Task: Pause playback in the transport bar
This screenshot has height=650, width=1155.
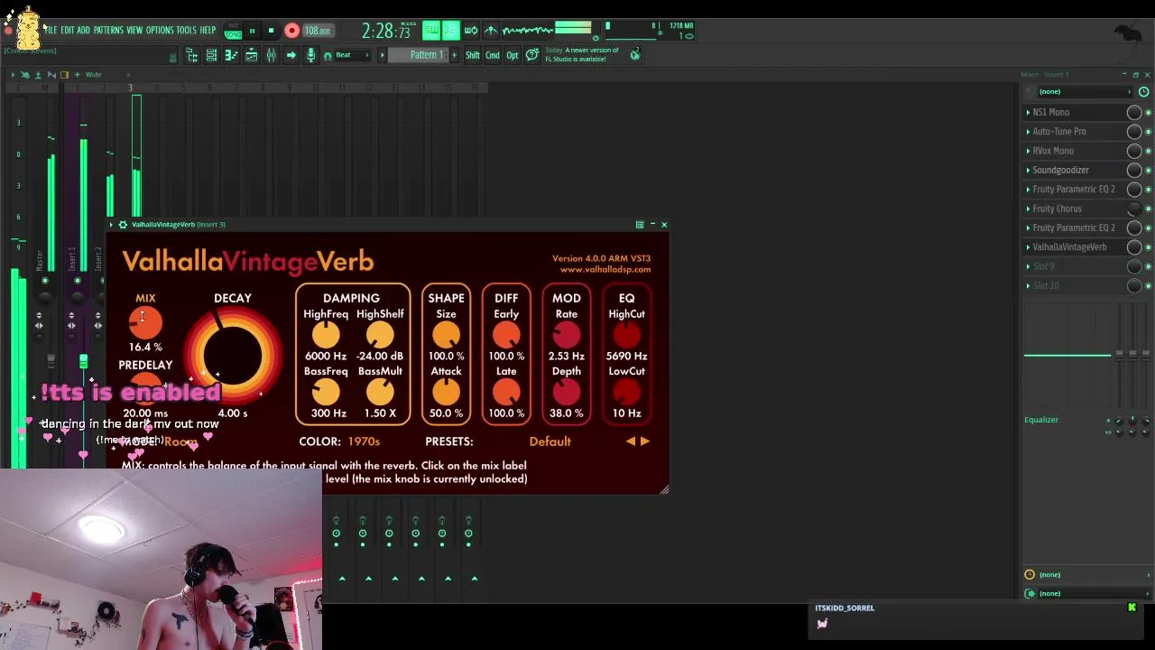Action: pos(252,31)
